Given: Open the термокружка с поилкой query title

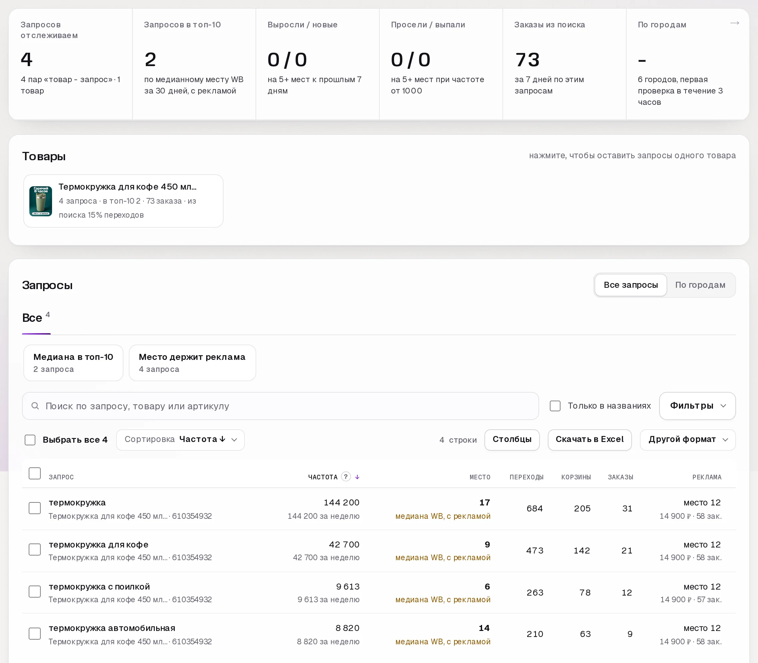Looking at the screenshot, I should point(99,587).
